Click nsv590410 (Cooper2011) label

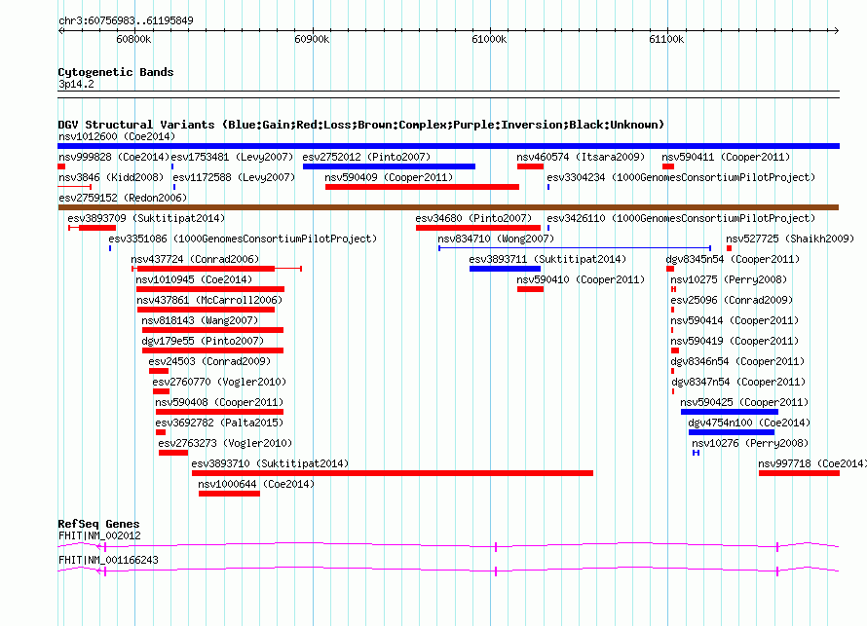[581, 279]
